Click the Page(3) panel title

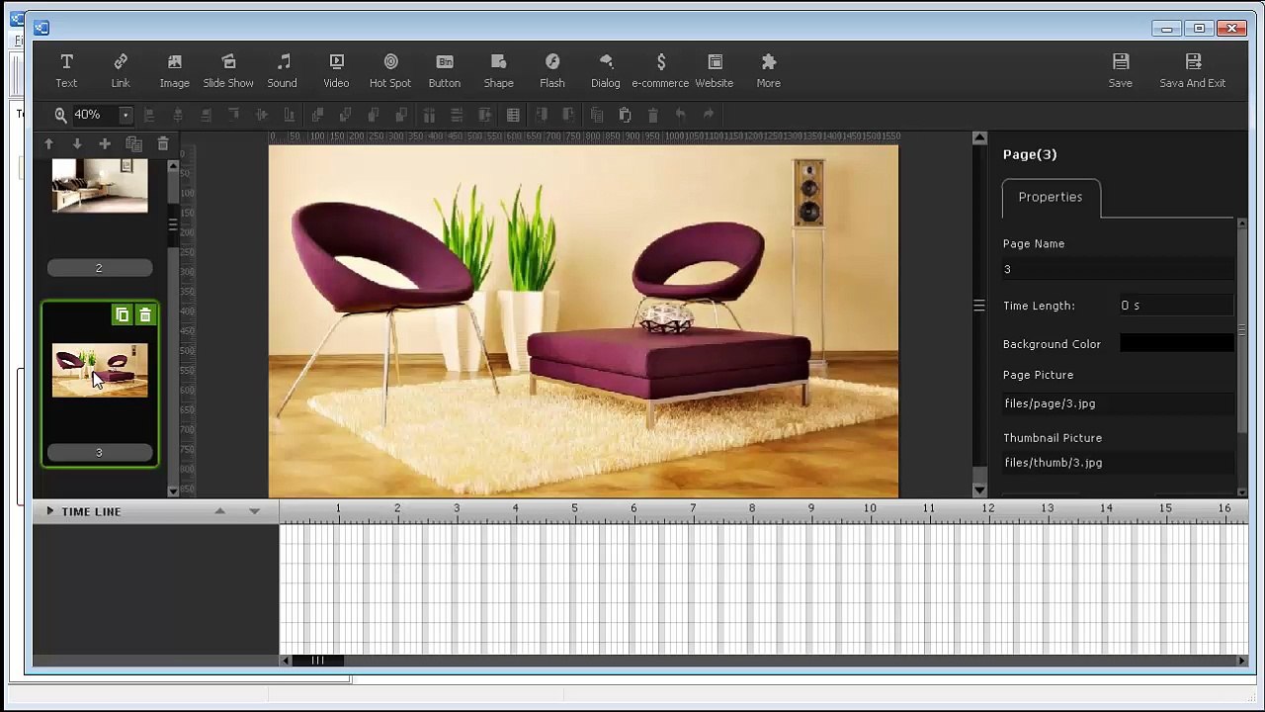click(x=1030, y=154)
